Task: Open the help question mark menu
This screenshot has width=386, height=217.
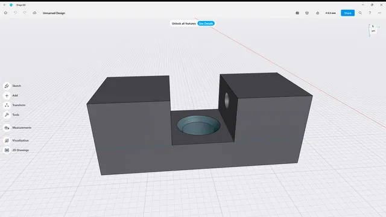Action: tap(370, 13)
